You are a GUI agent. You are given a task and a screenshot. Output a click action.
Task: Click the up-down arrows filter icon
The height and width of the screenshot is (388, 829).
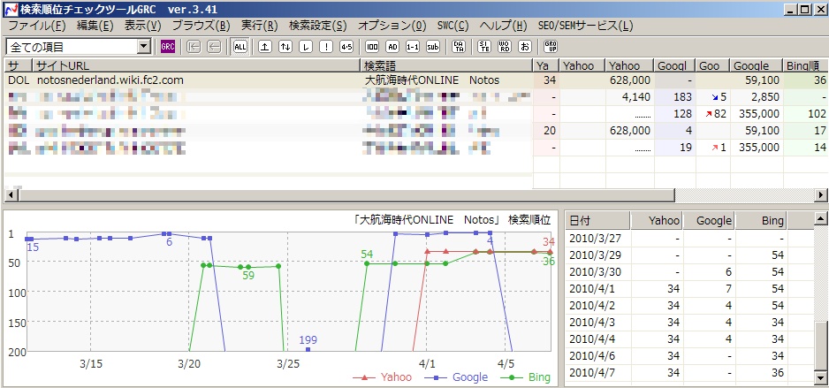tap(285, 47)
